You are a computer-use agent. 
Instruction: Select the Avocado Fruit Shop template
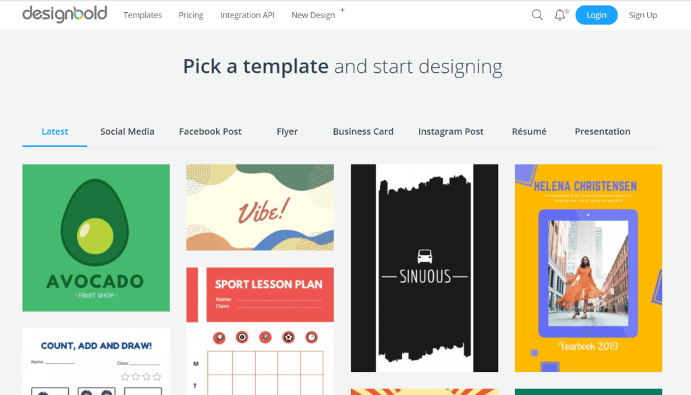point(96,237)
